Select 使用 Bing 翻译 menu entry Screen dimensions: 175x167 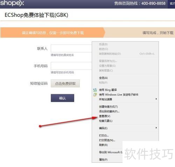point(108,90)
